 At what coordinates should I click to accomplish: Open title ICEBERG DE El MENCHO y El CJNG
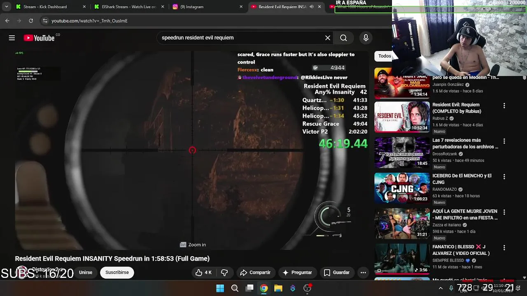point(462,179)
